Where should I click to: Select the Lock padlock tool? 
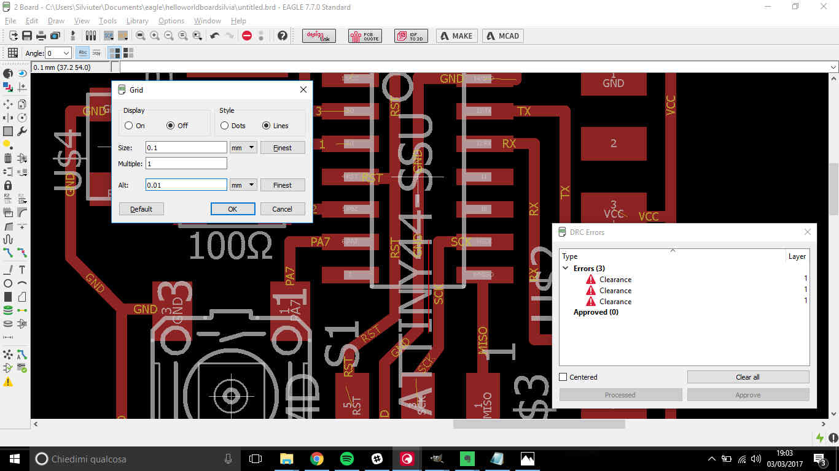tap(8, 185)
